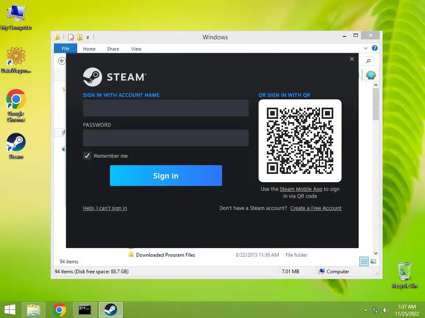The image size is (425, 318).
Task: Click the QR code image
Action: 300,141
